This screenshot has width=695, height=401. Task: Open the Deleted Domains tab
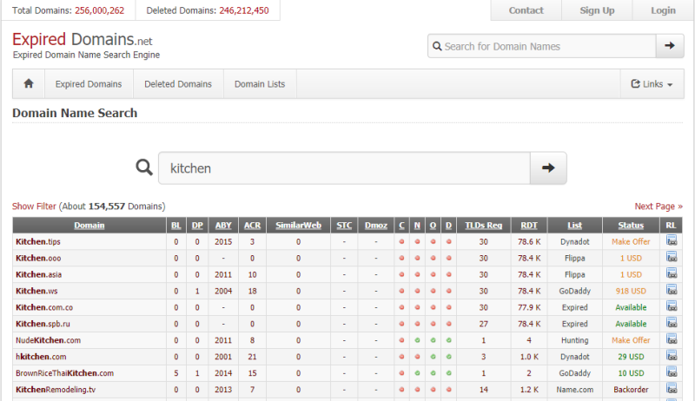click(x=178, y=83)
